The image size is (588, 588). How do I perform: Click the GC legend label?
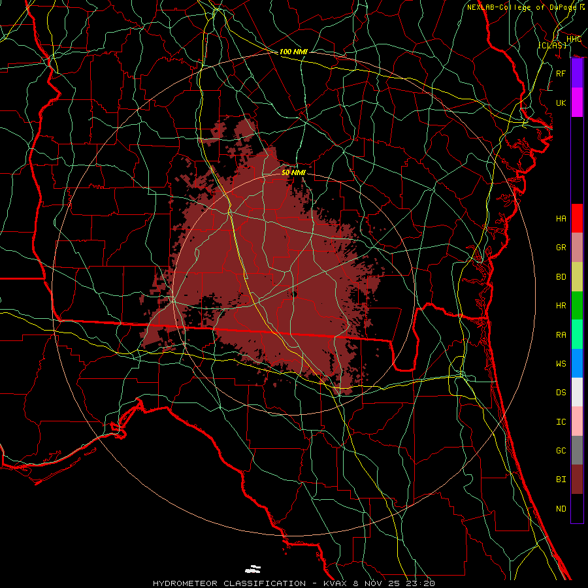coord(561,451)
